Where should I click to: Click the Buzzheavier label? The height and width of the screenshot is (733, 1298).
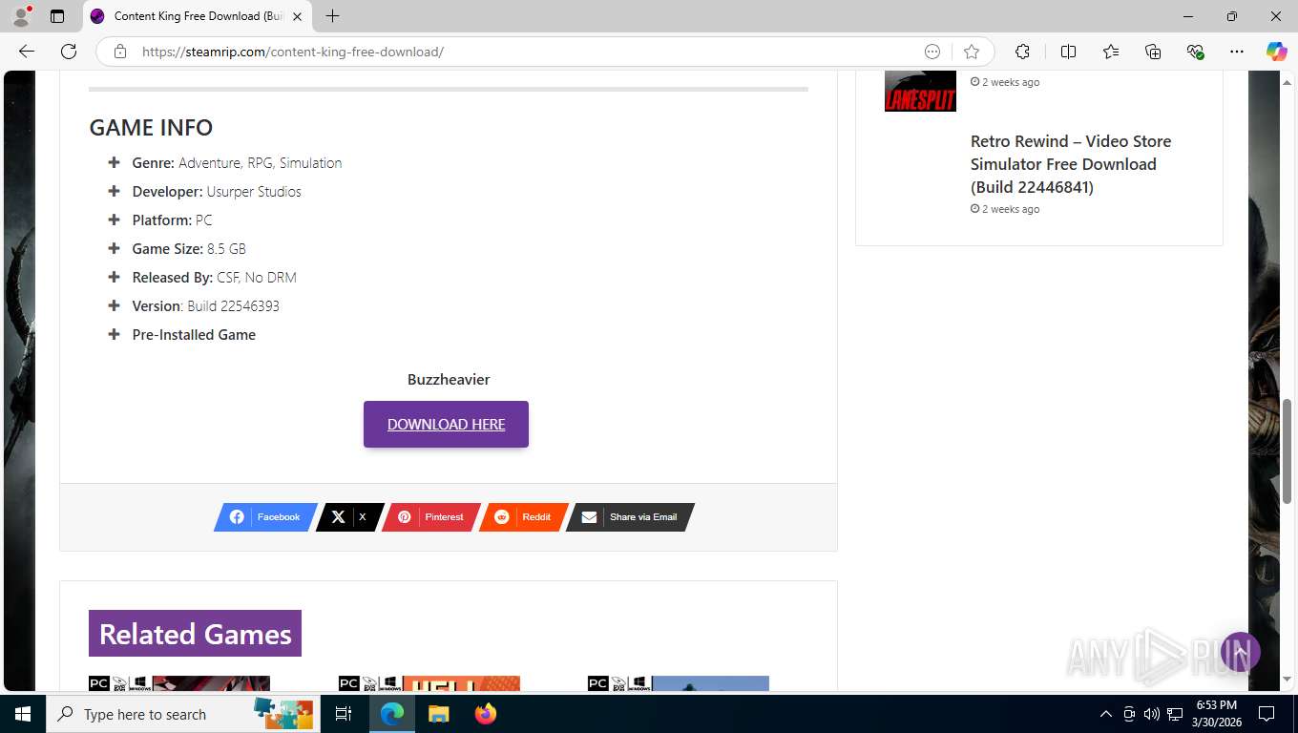pos(449,379)
